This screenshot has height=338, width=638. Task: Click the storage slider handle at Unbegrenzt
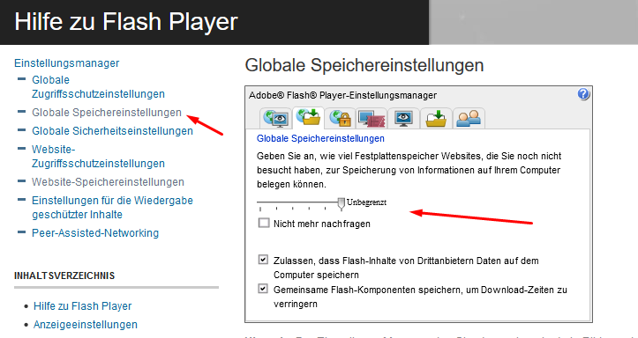[342, 203]
